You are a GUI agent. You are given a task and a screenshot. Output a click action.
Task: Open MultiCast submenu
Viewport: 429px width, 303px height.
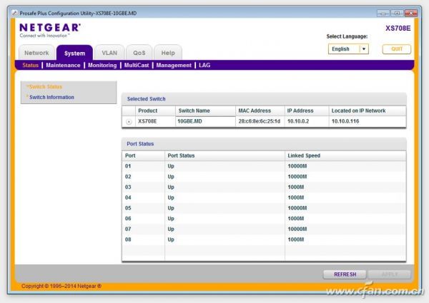(x=137, y=65)
